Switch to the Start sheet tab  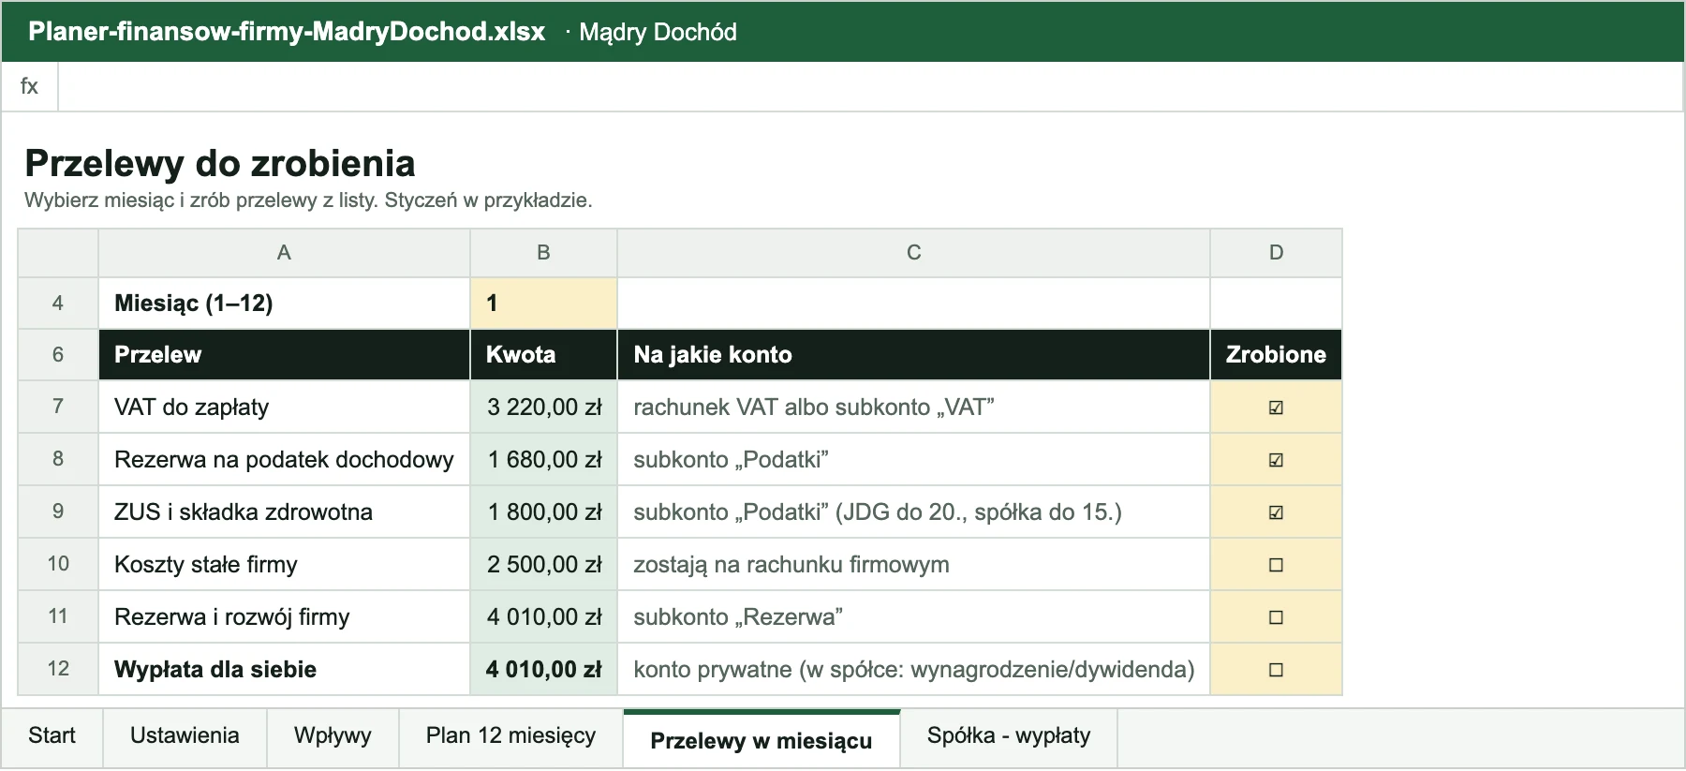click(52, 737)
